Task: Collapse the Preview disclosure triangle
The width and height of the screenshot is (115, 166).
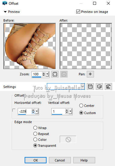Action: click(5, 12)
